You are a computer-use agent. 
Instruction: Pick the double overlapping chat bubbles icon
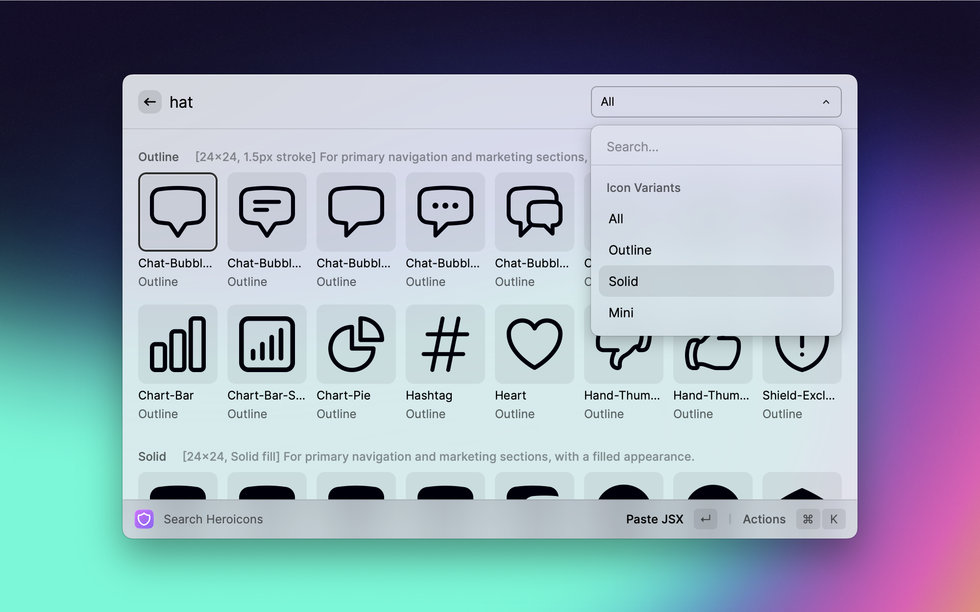[x=535, y=212]
